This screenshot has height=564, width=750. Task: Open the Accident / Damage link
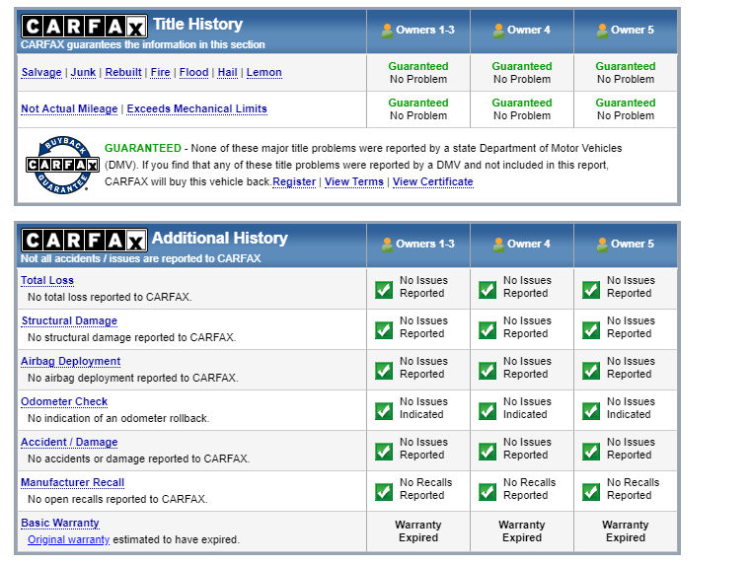point(69,442)
